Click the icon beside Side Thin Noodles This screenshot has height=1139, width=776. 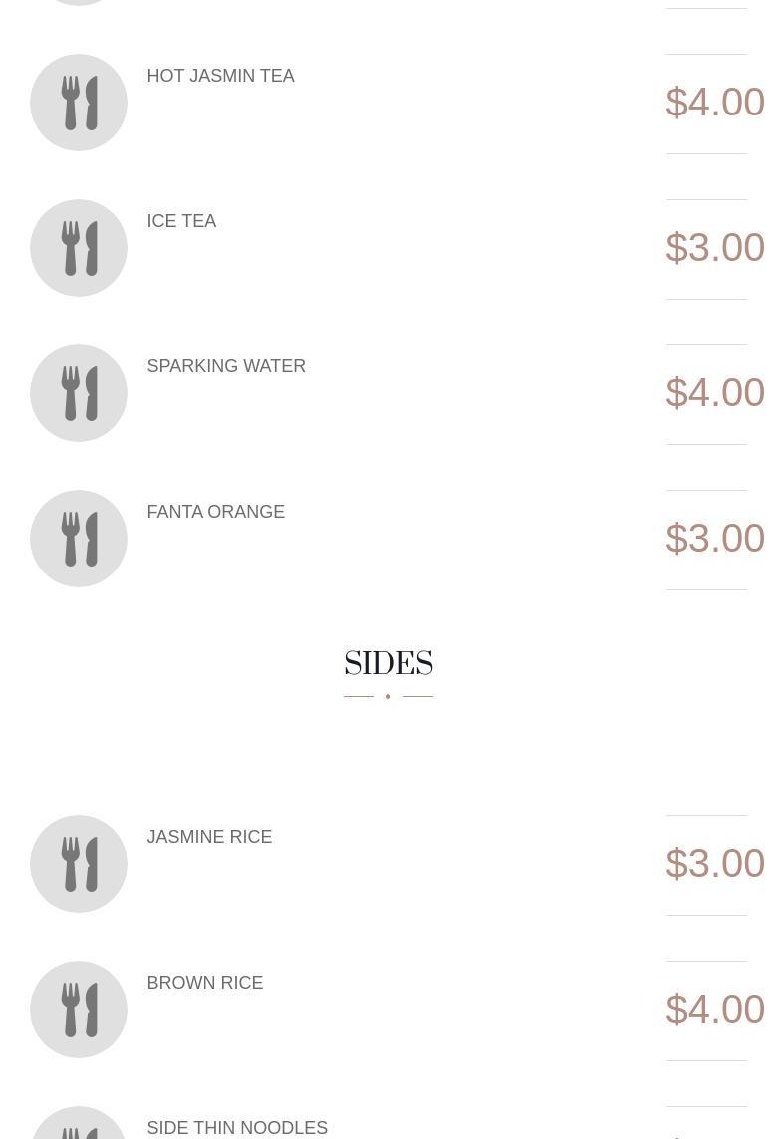[x=79, y=1129]
